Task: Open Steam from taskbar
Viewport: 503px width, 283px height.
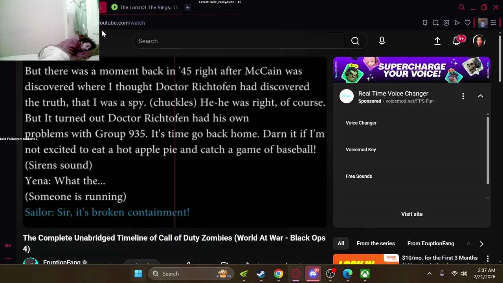Action: (261, 274)
